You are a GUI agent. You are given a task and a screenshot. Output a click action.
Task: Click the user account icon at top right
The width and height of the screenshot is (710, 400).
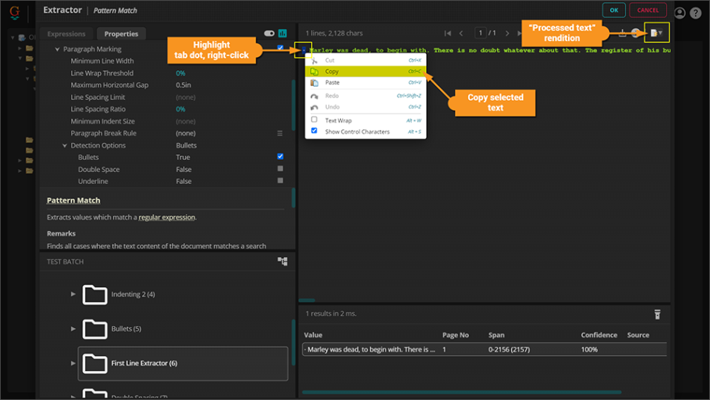pos(679,13)
